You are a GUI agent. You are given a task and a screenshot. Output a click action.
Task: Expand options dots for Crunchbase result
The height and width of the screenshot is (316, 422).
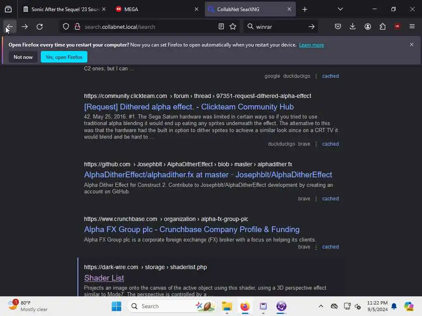pyautogui.click(x=316, y=247)
